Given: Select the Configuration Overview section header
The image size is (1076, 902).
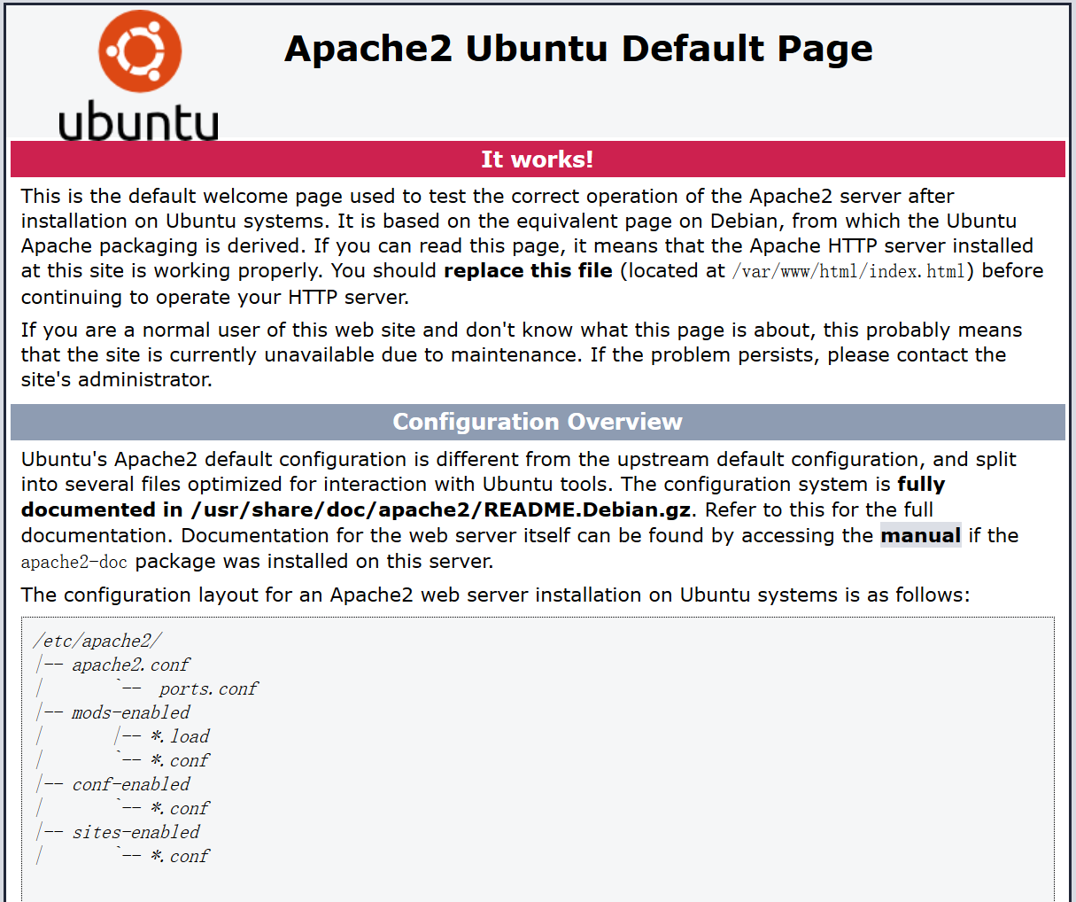Looking at the screenshot, I should 537,422.
